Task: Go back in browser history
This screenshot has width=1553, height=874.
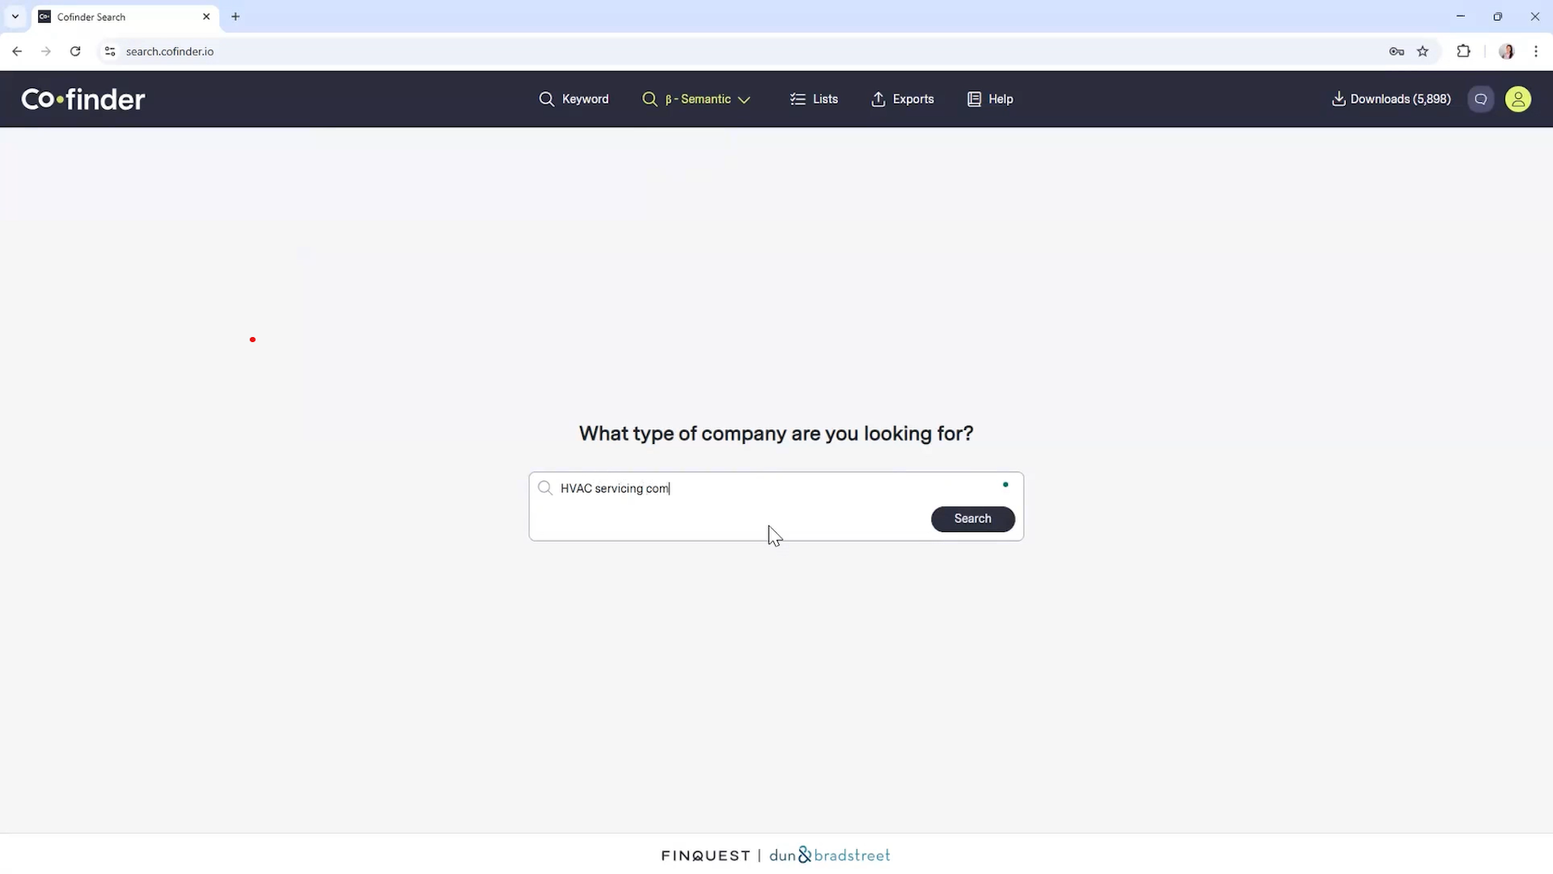Action: pyautogui.click(x=17, y=51)
